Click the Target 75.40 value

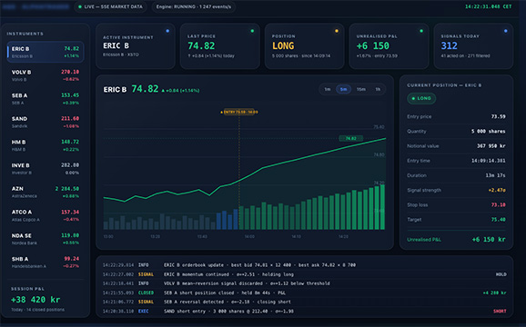[x=498, y=220]
